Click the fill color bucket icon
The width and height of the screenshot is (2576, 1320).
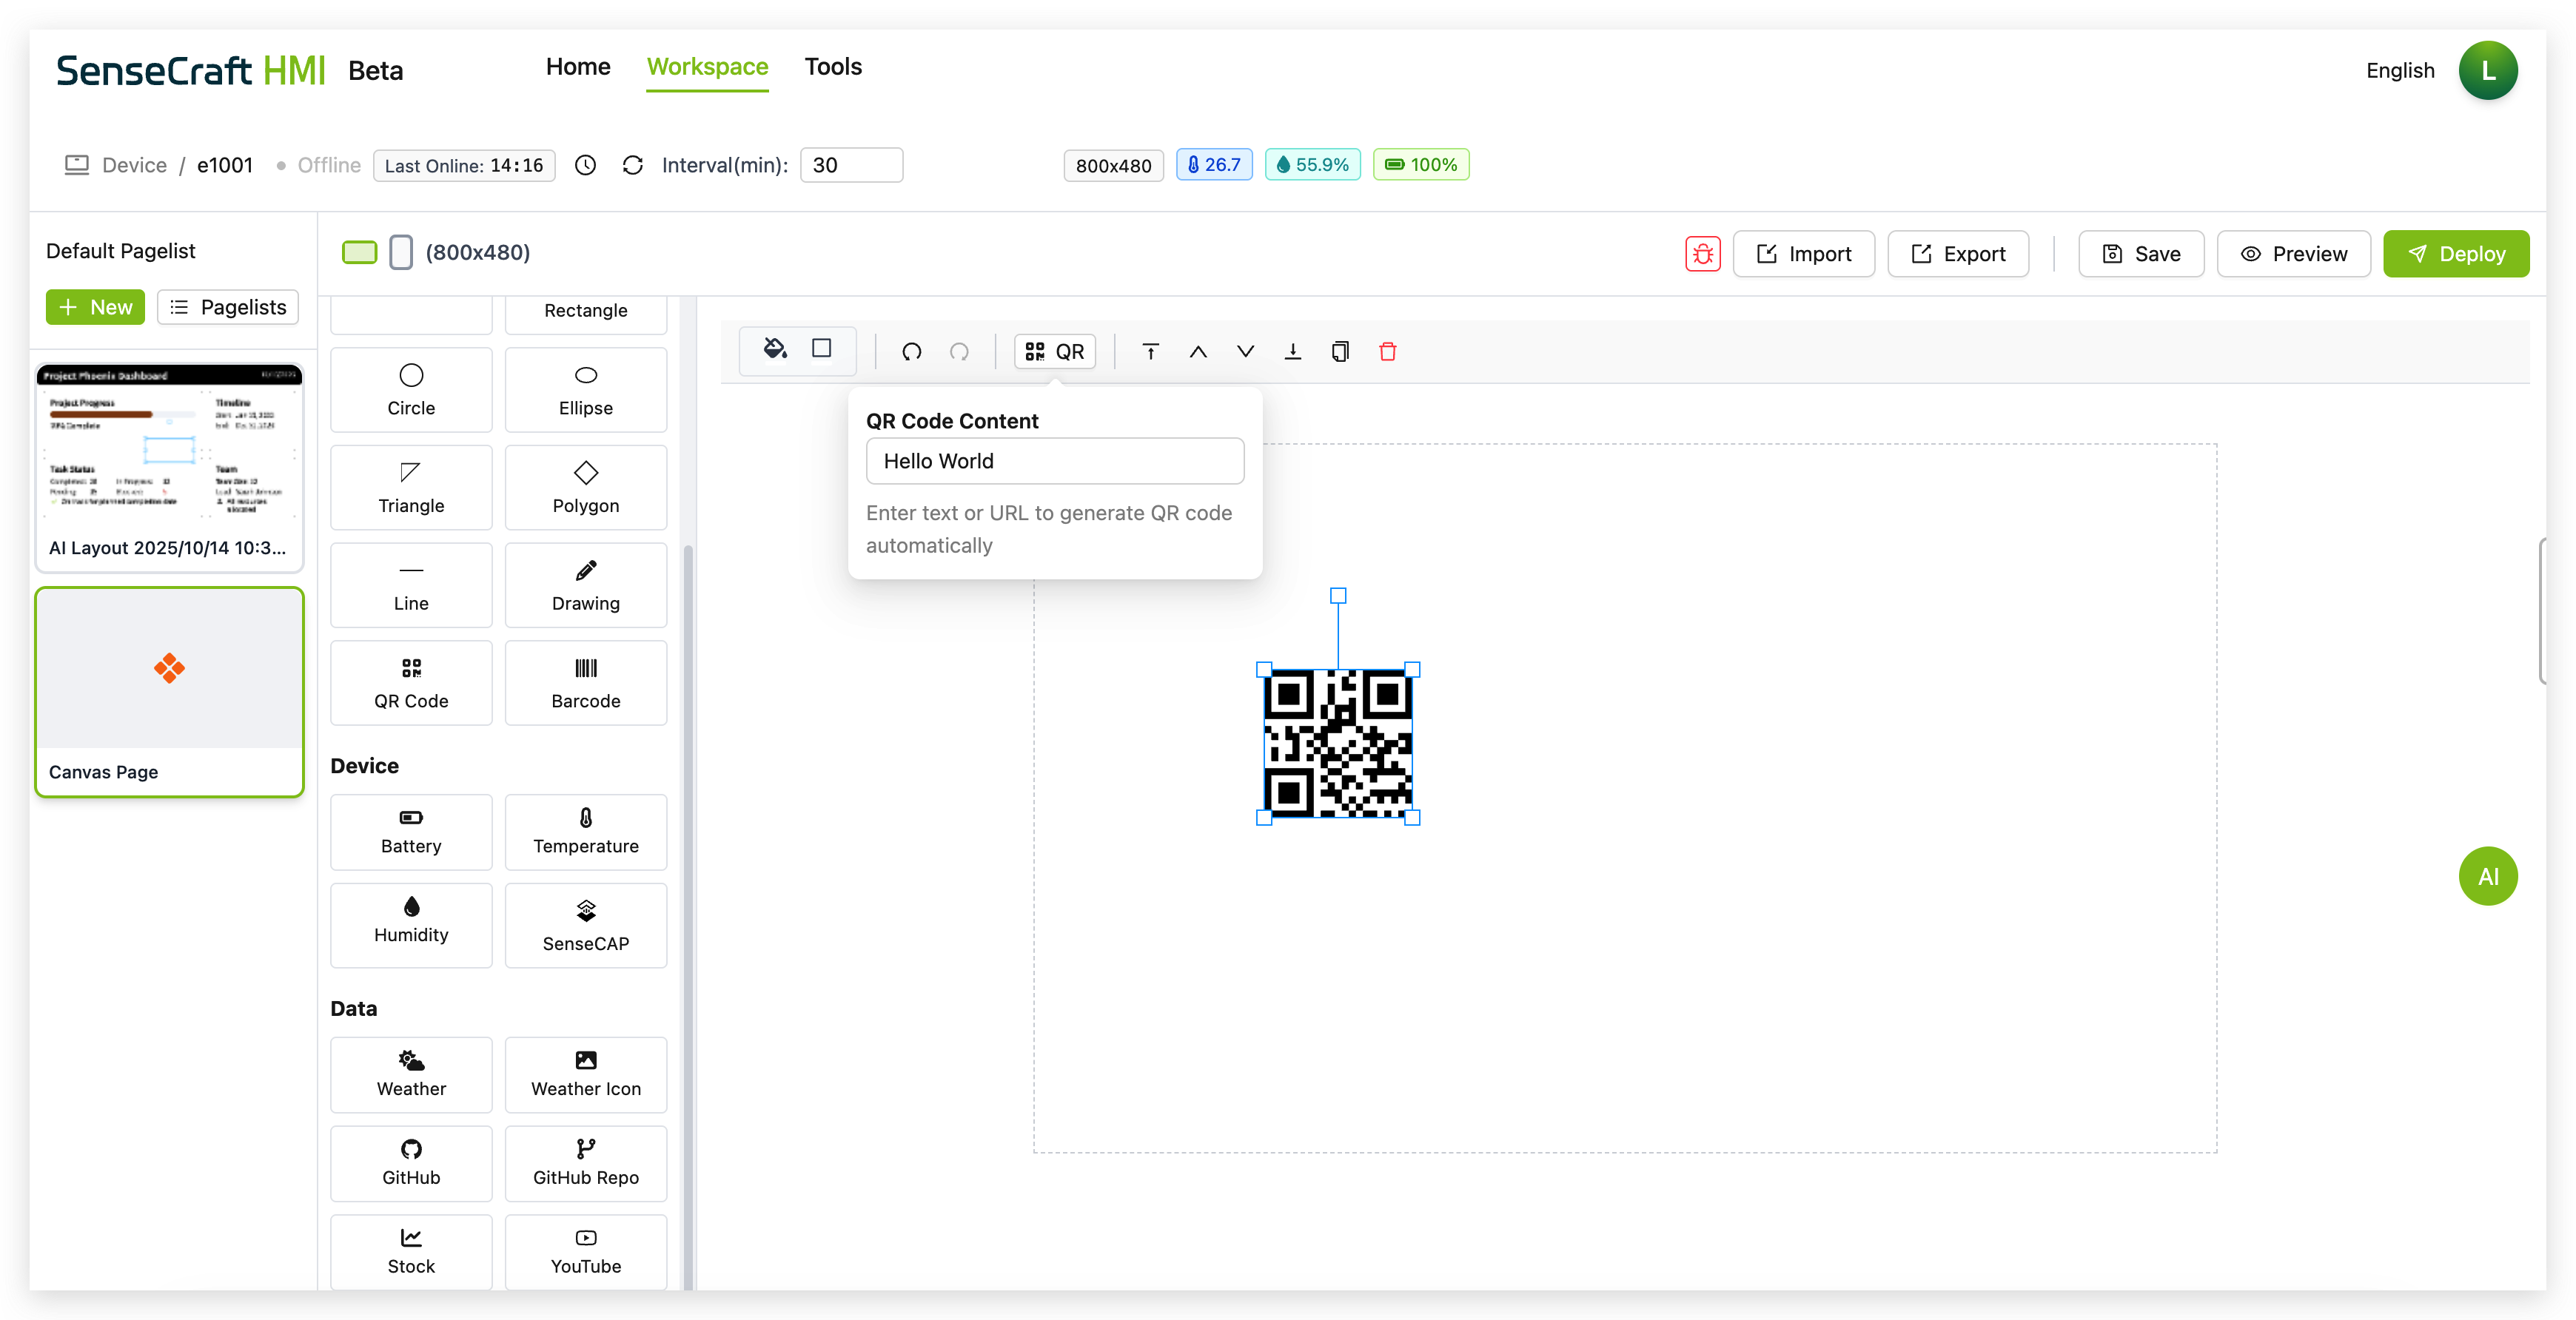(x=775, y=348)
